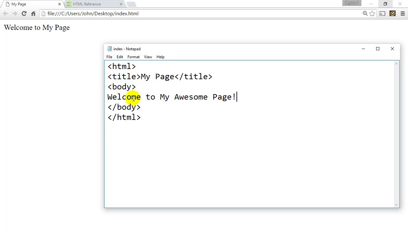408x229 pixels.
Task: Click the Person 1 profile button
Action: tap(352, 3)
